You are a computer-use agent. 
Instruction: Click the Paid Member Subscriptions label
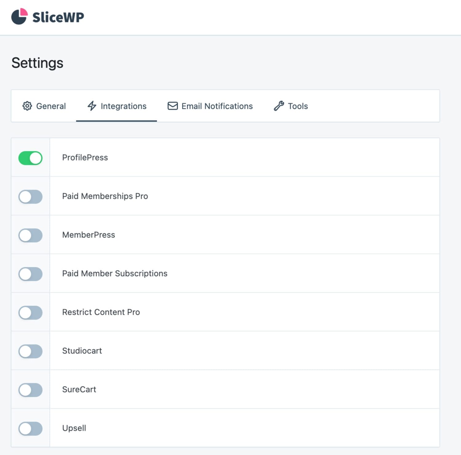(115, 273)
